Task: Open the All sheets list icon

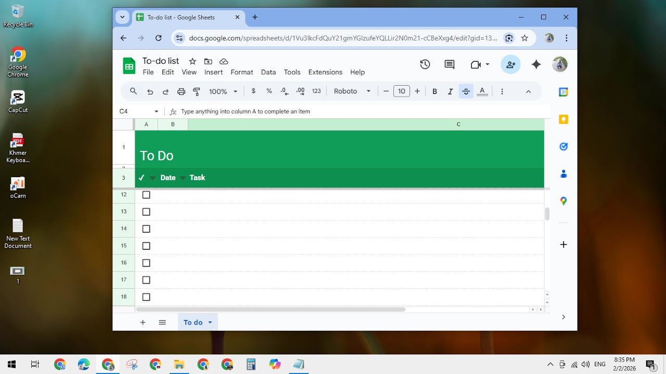Action: [x=162, y=323]
